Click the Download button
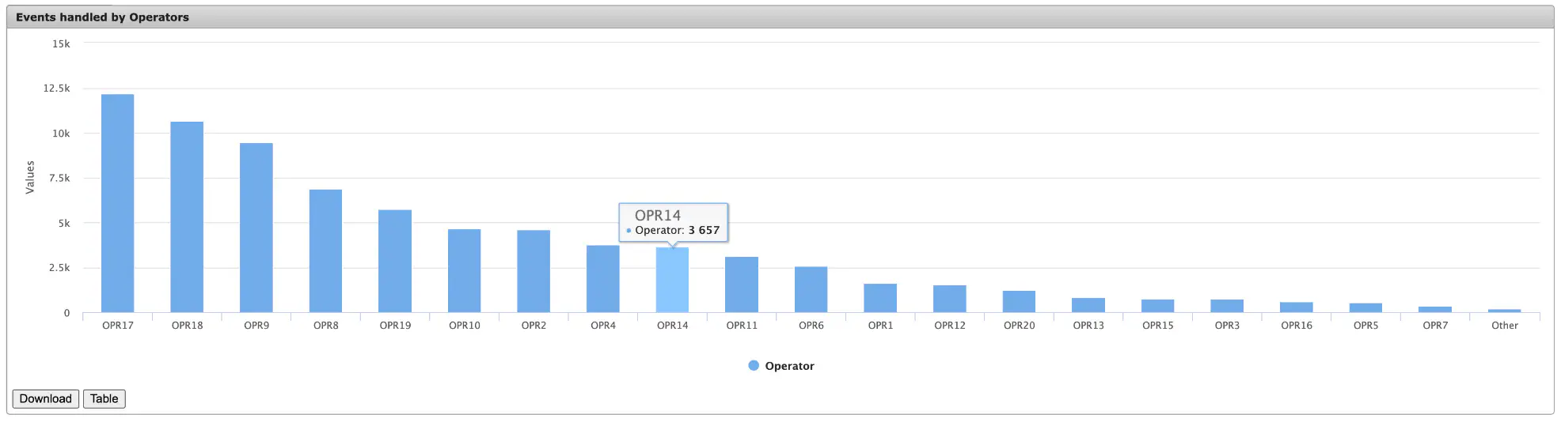The image size is (1561, 422). [x=45, y=399]
